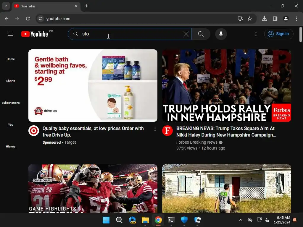Open the Windows Start menu
Screen dimensions: 303x227
coord(106,220)
